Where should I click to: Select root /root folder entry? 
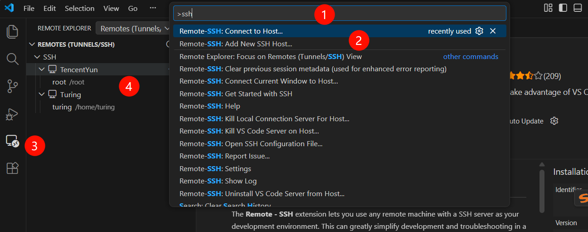(x=97, y=82)
